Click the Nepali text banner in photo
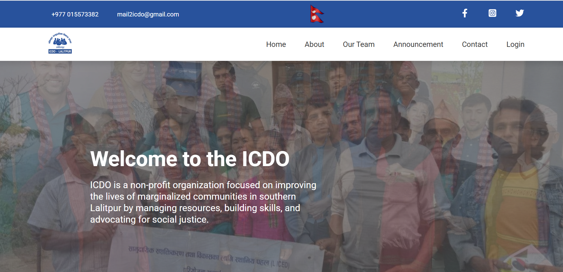 coord(208,256)
